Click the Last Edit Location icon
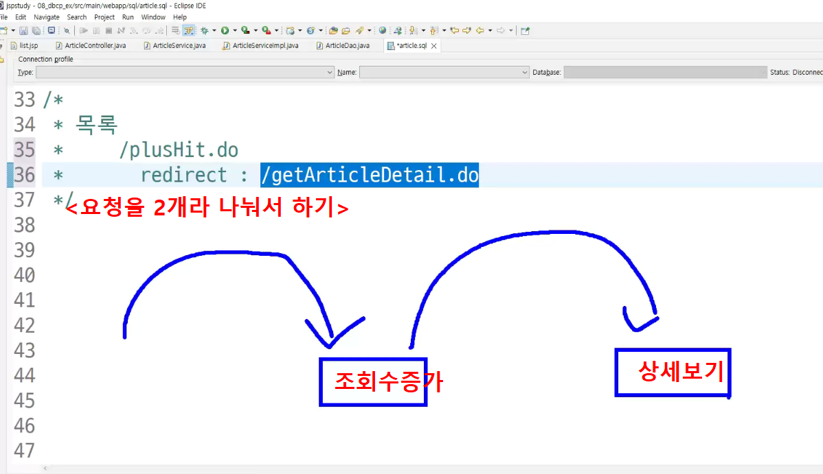This screenshot has height=474, width=823. [455, 30]
